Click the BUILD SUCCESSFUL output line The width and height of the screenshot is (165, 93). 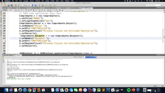pyautogui.click(x=19, y=79)
